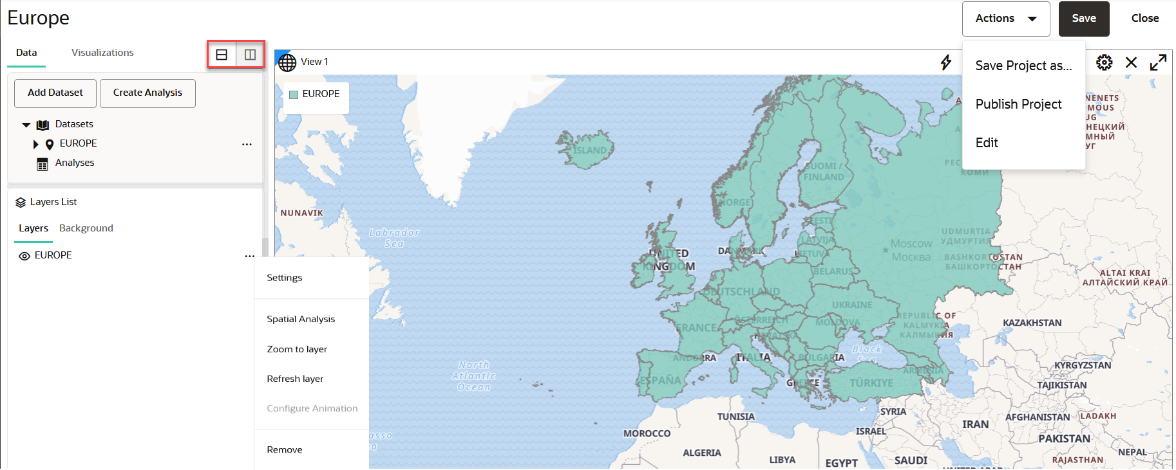The image size is (1176, 470).
Task: Select Configure Animation entry
Action: 312,408
